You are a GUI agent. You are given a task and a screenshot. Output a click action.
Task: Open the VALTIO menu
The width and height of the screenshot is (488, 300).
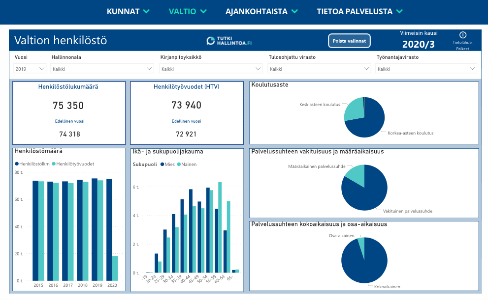tap(188, 11)
